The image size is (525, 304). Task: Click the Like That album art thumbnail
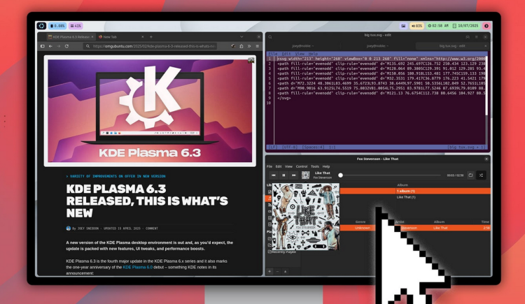click(305, 175)
